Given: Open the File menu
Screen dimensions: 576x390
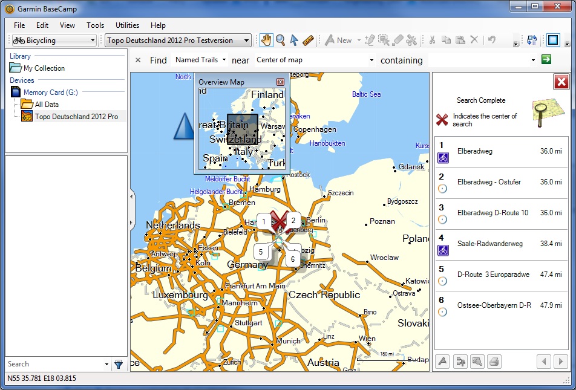Looking at the screenshot, I should [x=19, y=25].
